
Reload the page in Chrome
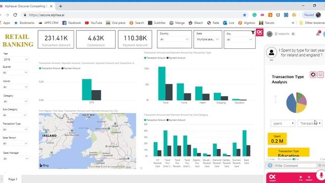(15, 15)
